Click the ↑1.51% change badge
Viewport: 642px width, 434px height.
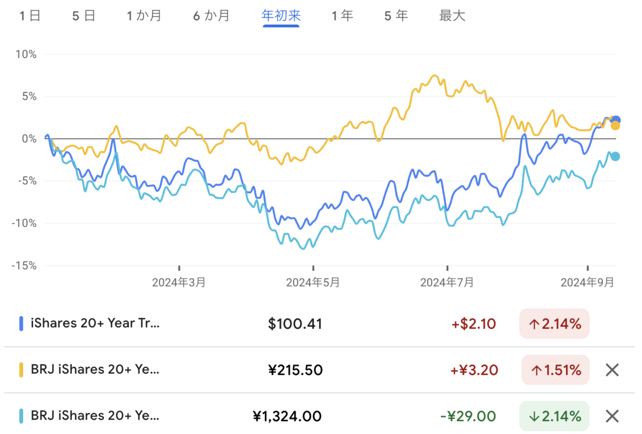(x=554, y=370)
